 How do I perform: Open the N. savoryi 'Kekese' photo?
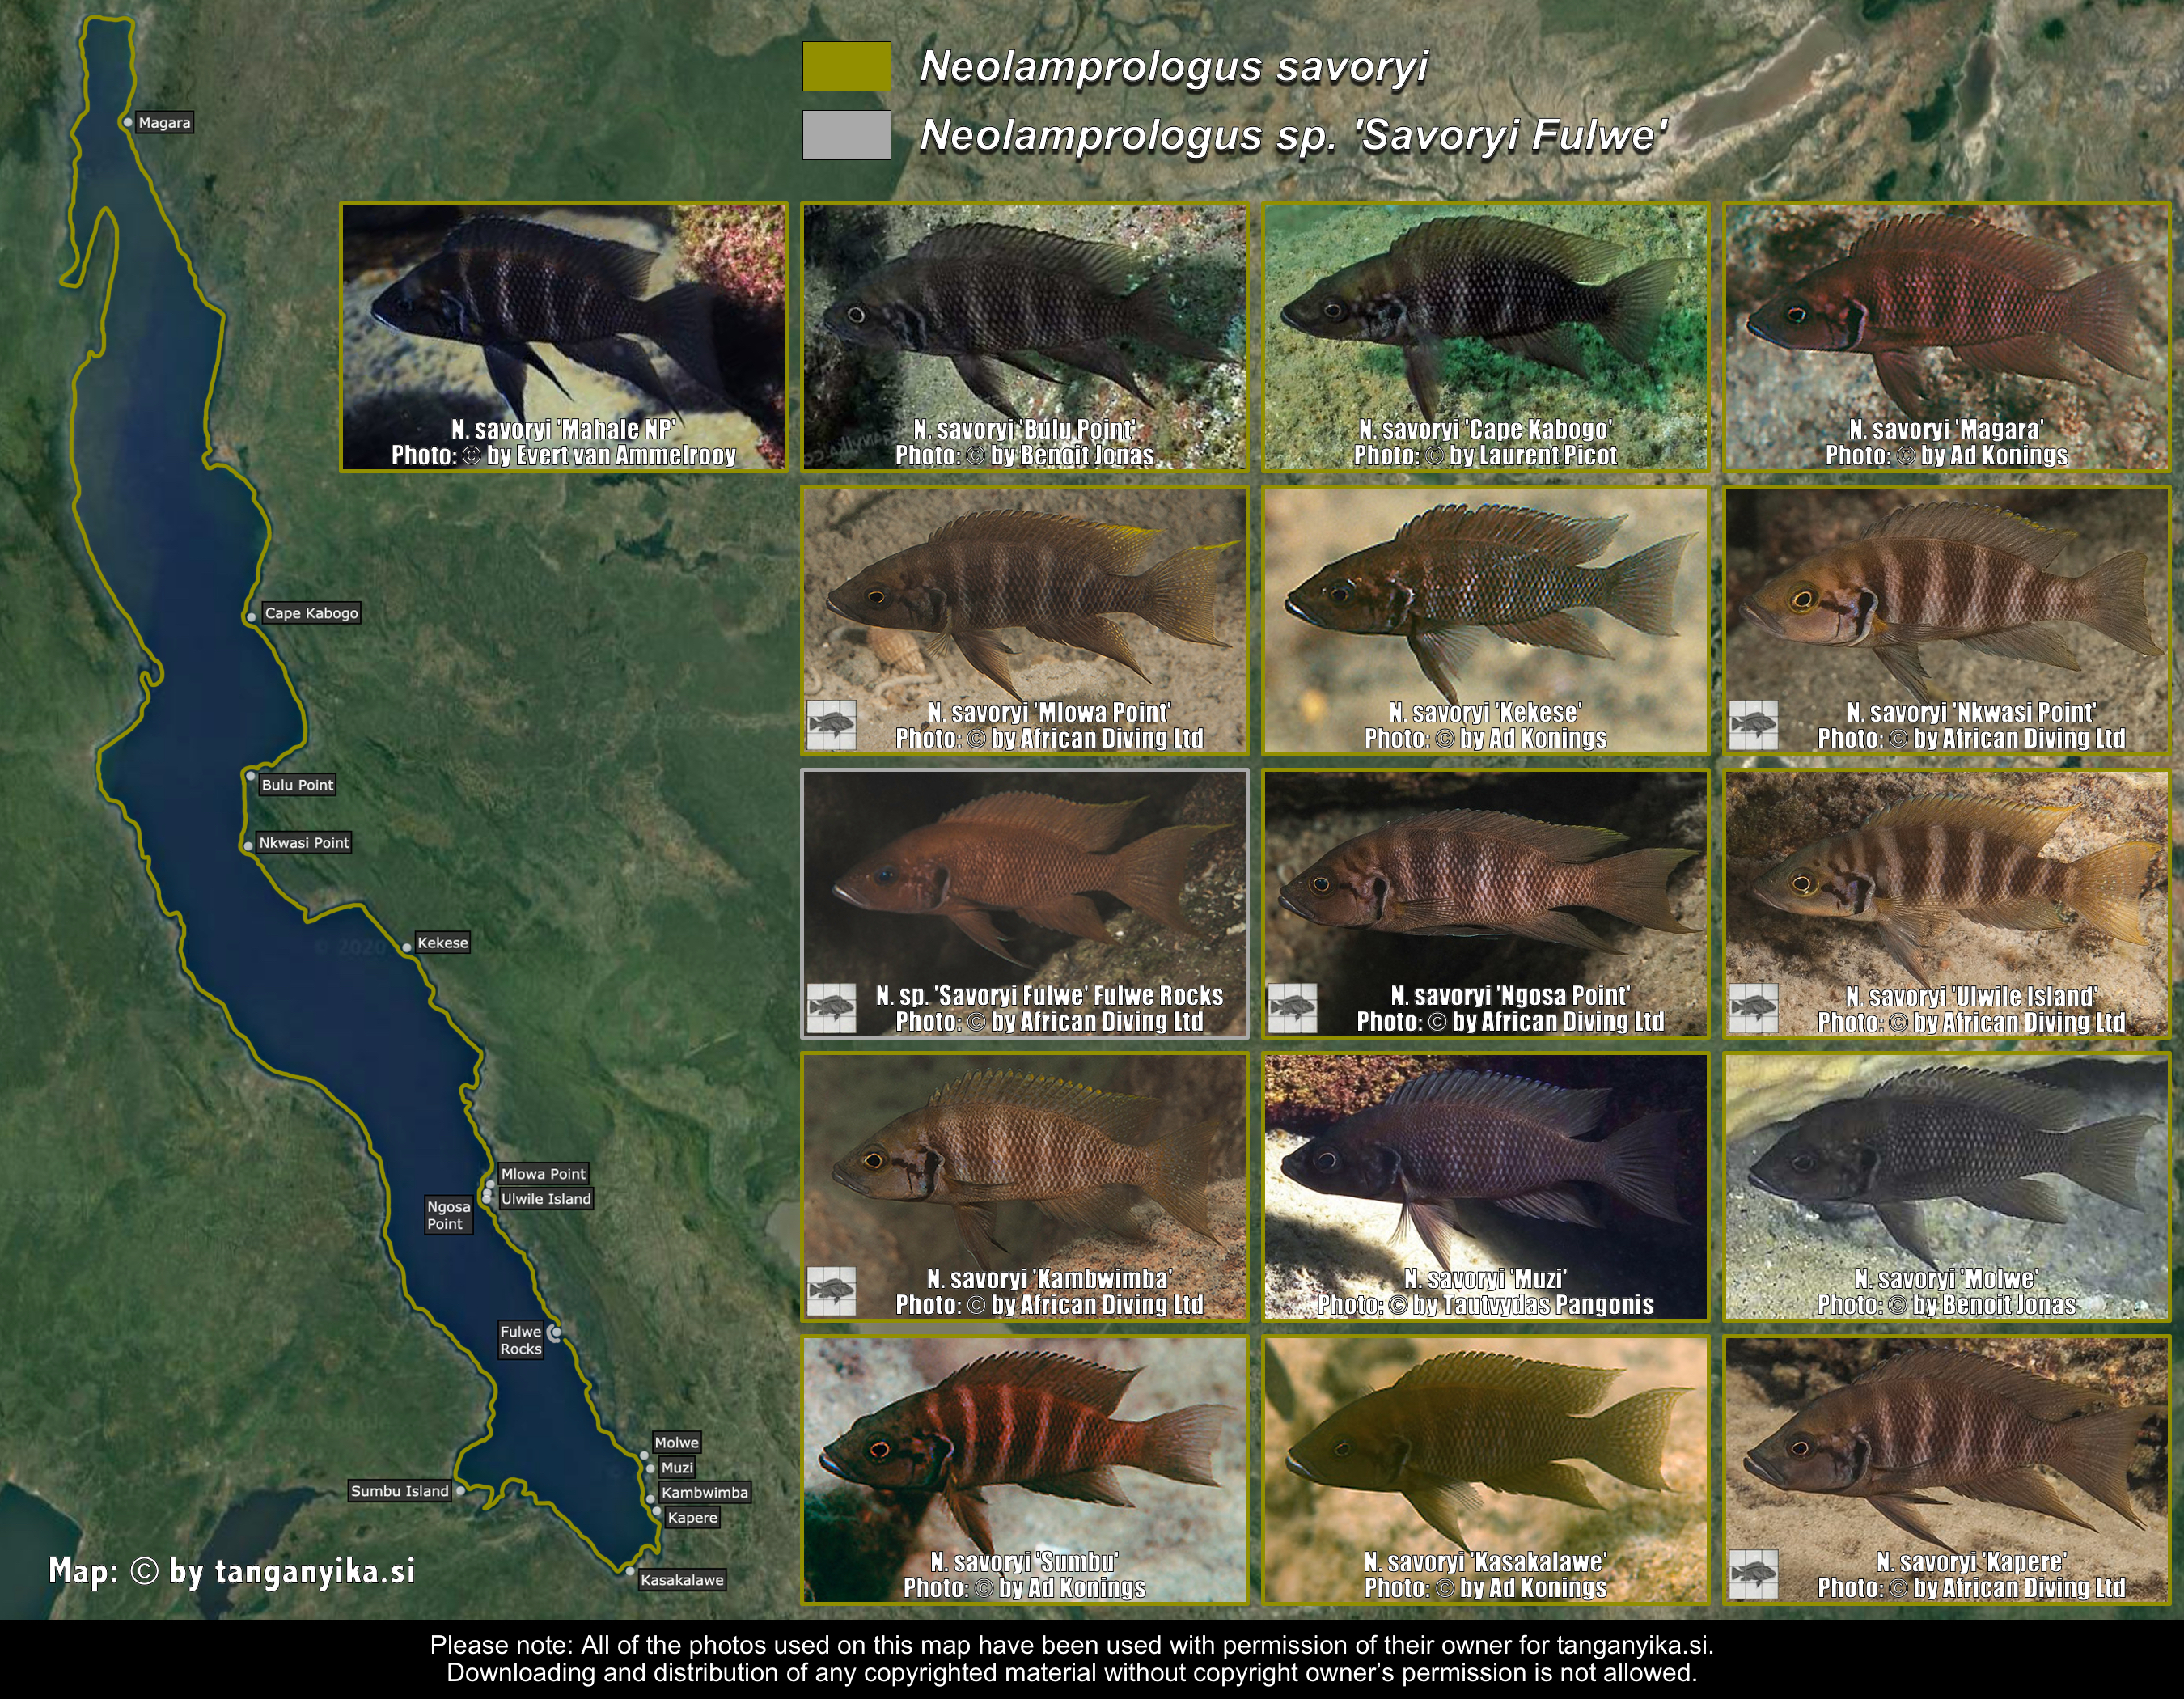click(x=1485, y=620)
